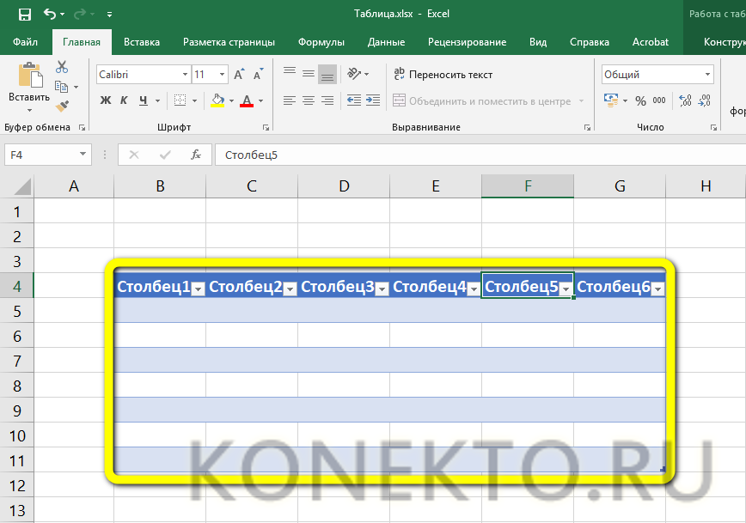Toggle bottom vertical alignment
Screen dimensions: 746x523
coord(327,75)
